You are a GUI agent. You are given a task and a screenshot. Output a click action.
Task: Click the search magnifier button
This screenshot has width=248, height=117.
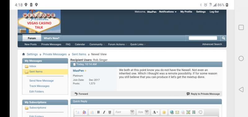pyautogui.click(x=223, y=38)
